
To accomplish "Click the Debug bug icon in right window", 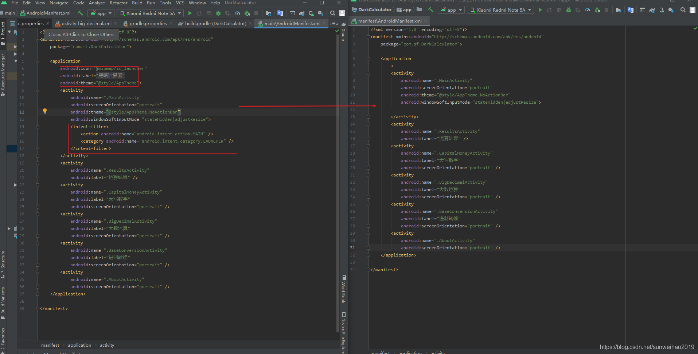I will [x=569, y=10].
